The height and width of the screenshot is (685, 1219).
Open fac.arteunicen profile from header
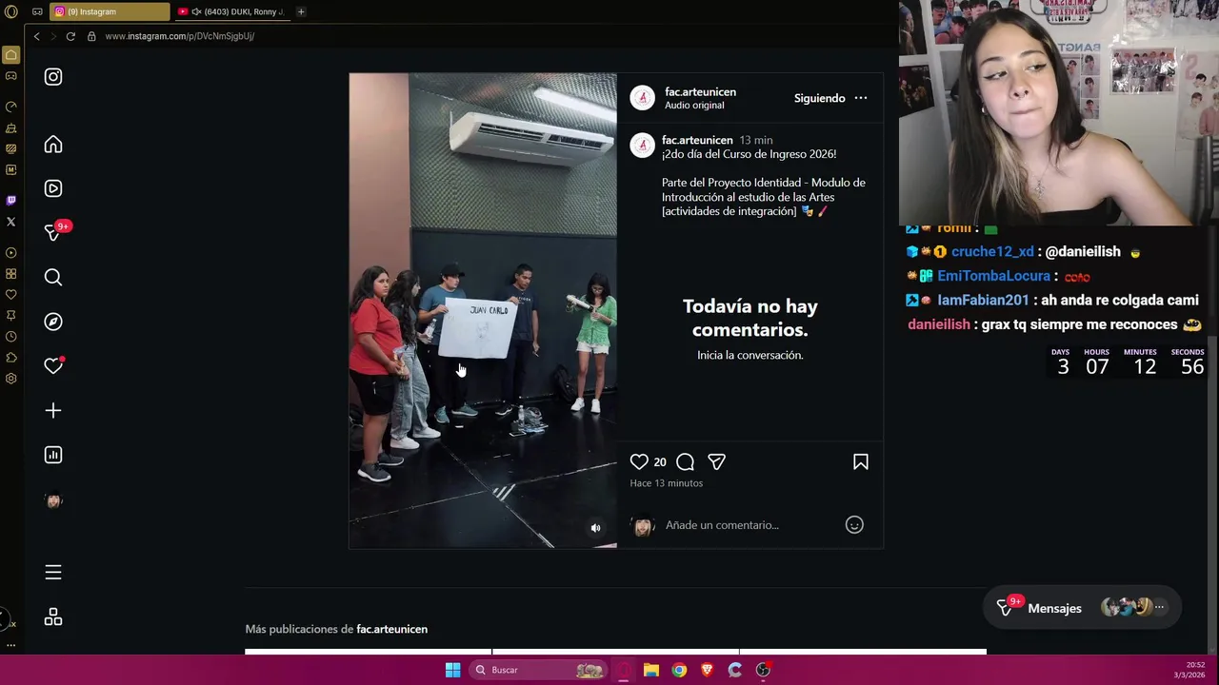click(x=700, y=91)
